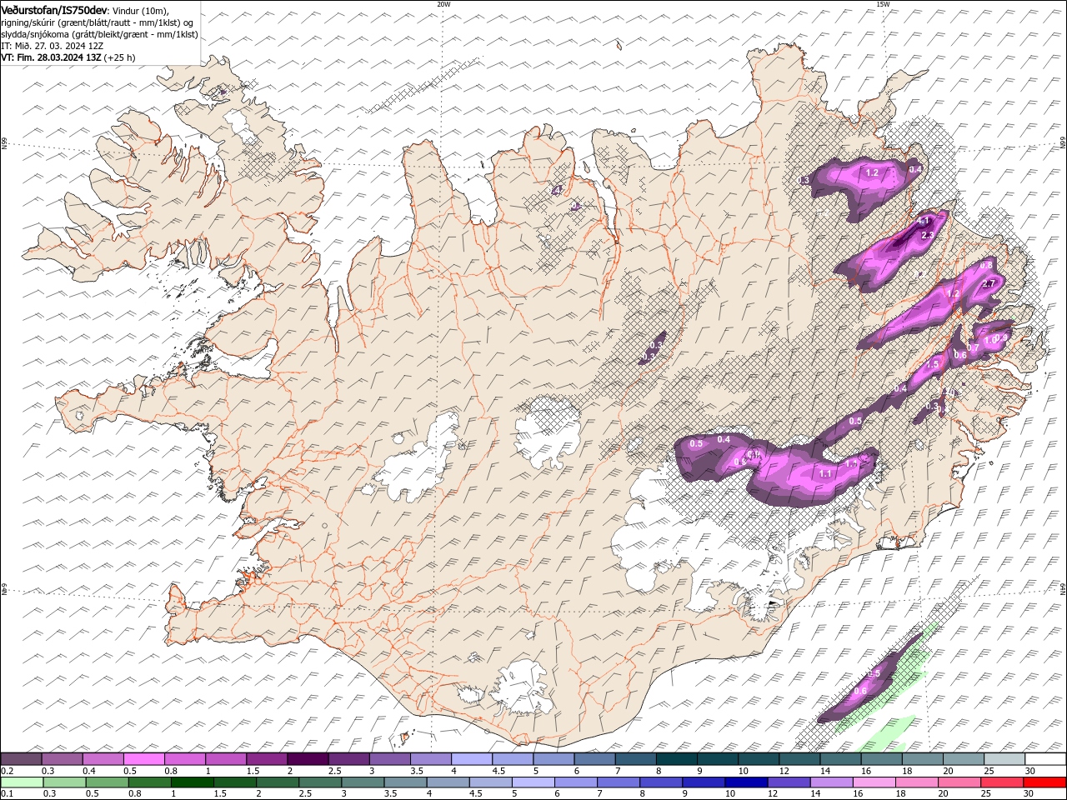Image resolution: width=1067 pixels, height=800 pixels.
Task: Click the '2.3' snowfall value on the map
Action: [928, 236]
